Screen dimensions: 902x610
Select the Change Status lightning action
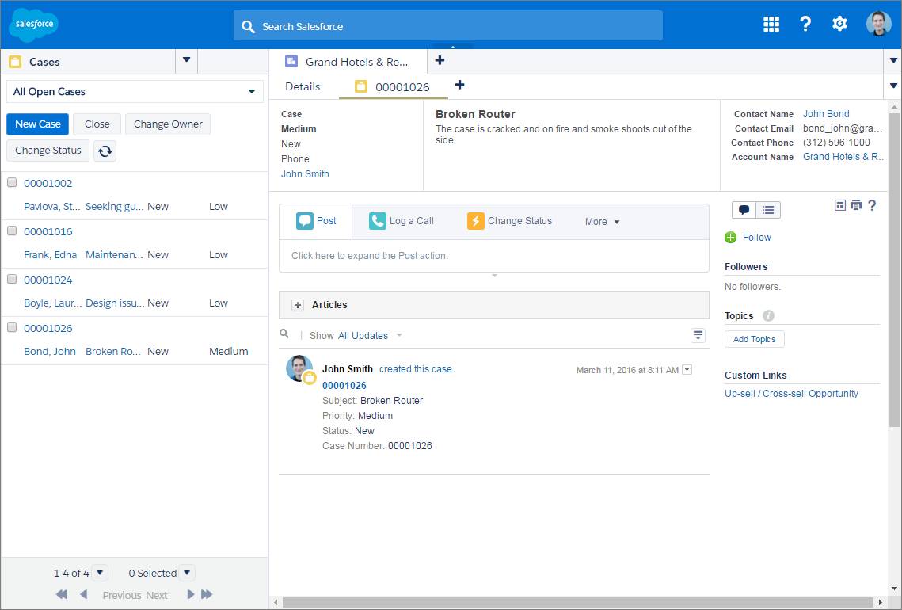(509, 221)
